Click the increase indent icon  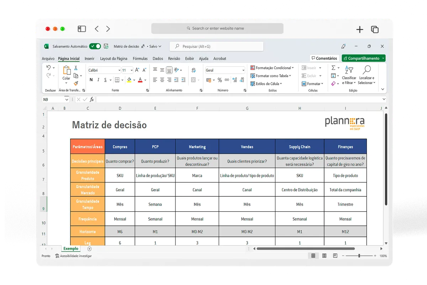point(183,80)
